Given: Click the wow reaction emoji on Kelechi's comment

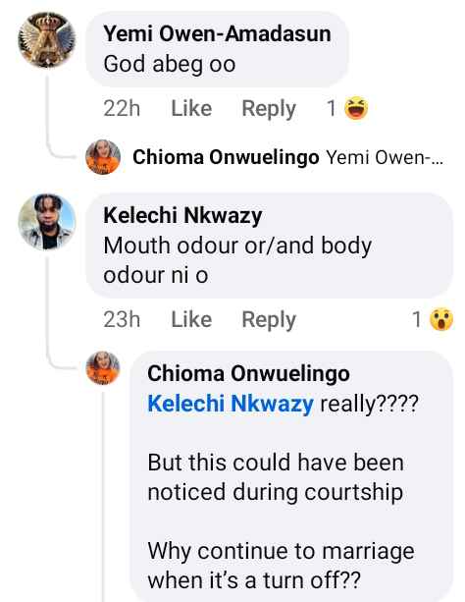Looking at the screenshot, I should (441, 319).
